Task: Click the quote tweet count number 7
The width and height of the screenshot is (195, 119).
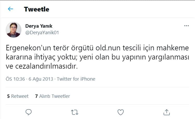Action: [36, 96]
